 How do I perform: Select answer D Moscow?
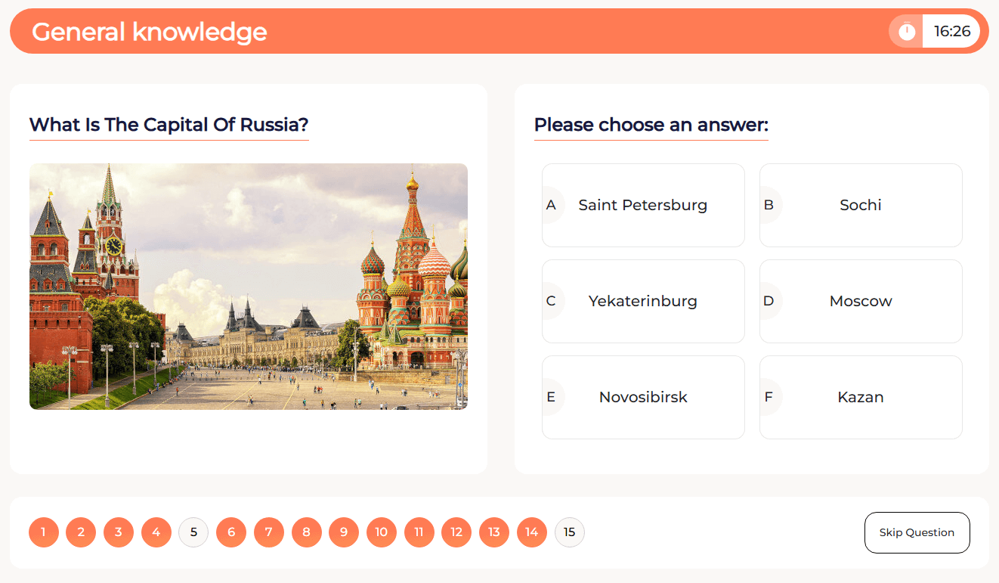[x=861, y=301]
